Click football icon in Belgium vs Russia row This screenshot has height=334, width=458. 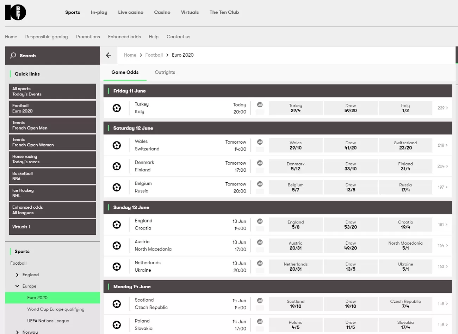coord(117,187)
